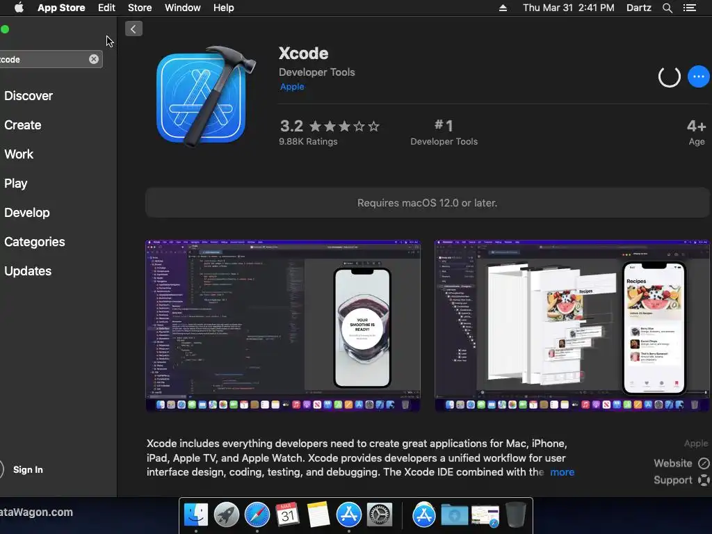The height and width of the screenshot is (534, 712).
Task: Select Create in the sidebar
Action: [x=23, y=125]
